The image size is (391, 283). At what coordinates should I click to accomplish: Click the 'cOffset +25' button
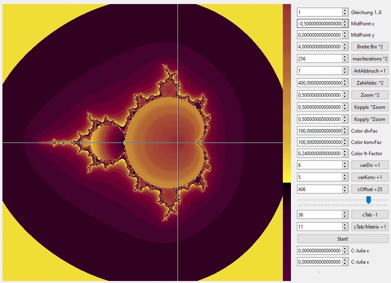[370, 189]
